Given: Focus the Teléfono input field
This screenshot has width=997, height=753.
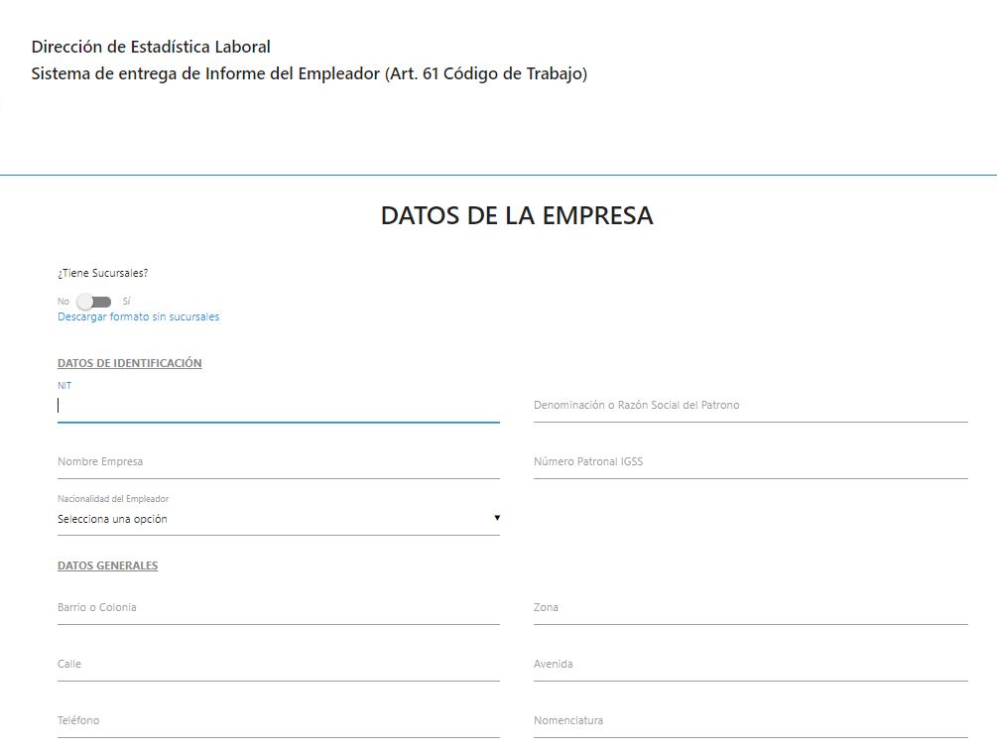Looking at the screenshot, I should 278,721.
